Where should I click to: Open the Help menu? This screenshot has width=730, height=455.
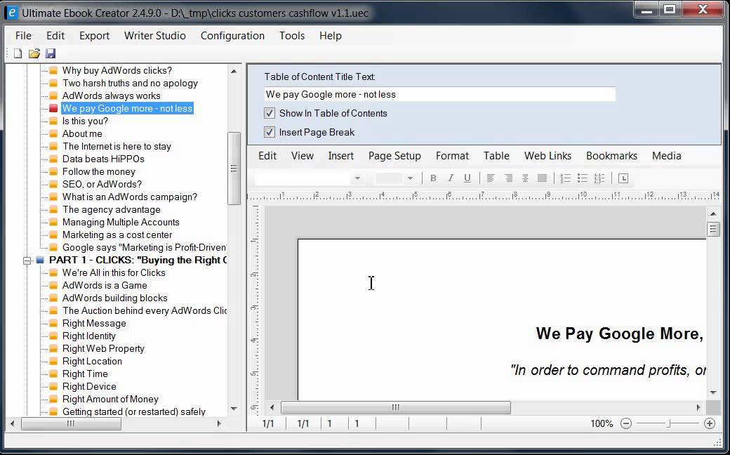(x=331, y=36)
